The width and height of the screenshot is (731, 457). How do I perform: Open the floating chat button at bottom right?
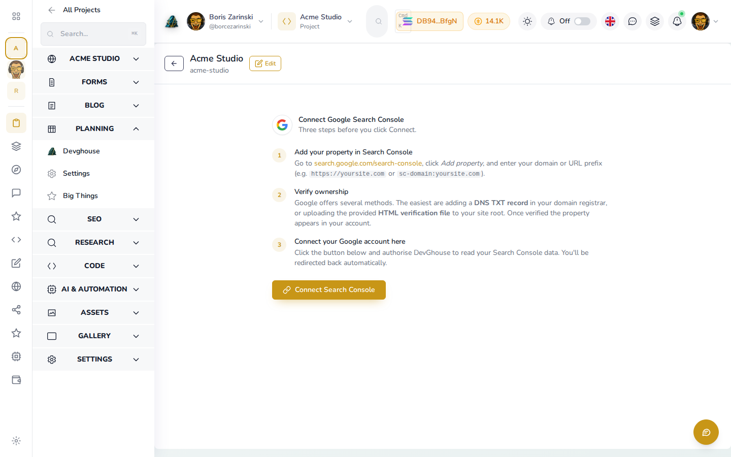pos(706,432)
